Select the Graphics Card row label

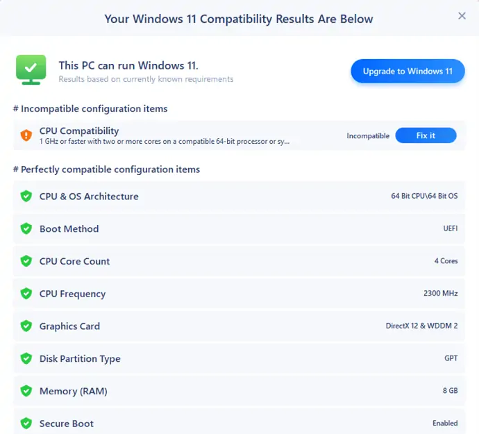[x=69, y=326]
